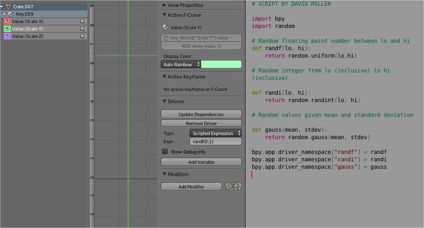Collapse the Drivers panel
The image size is (424, 228).
pos(164,101)
